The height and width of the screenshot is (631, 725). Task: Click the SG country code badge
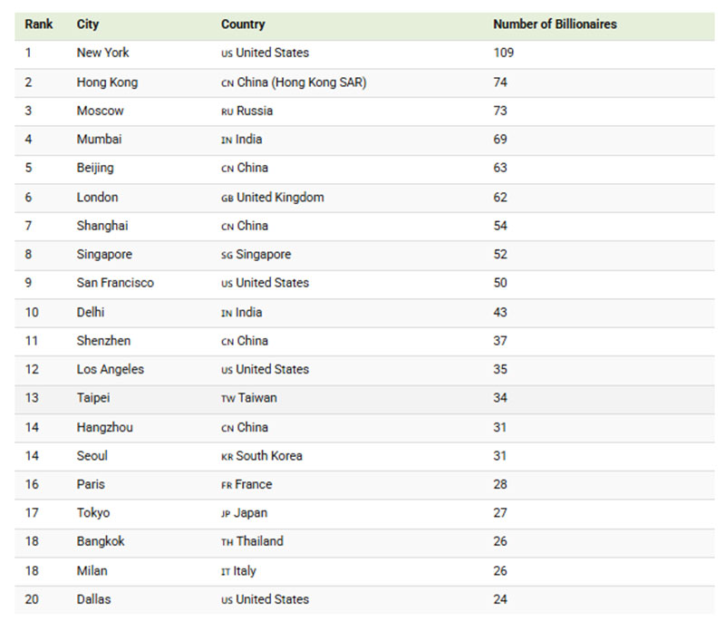click(x=227, y=255)
